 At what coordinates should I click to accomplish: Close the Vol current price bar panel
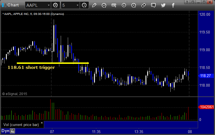[x=42, y=123]
